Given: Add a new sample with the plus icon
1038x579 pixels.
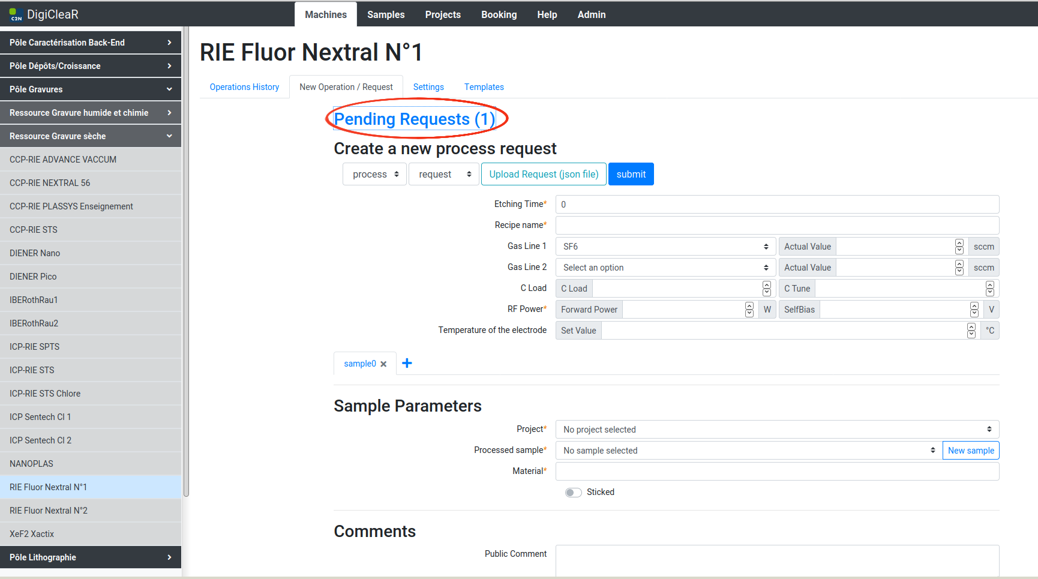Looking at the screenshot, I should 407,363.
